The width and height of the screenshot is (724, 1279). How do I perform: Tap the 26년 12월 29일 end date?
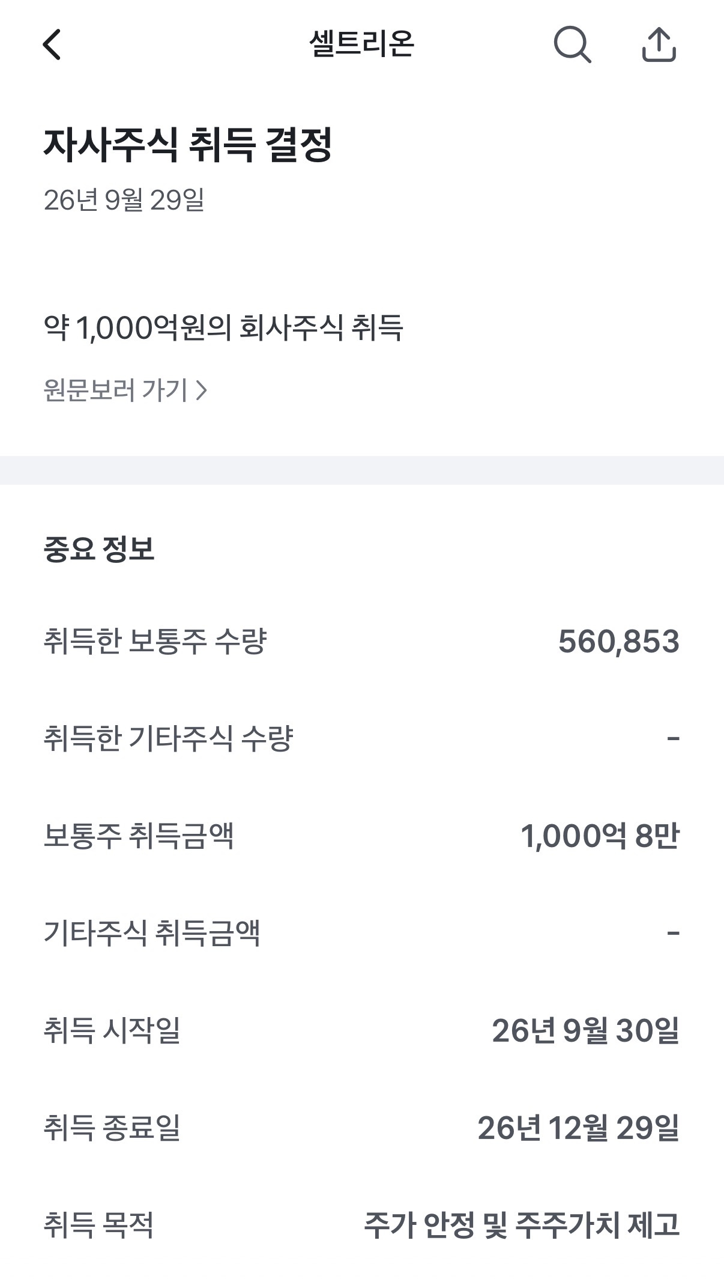[579, 1128]
